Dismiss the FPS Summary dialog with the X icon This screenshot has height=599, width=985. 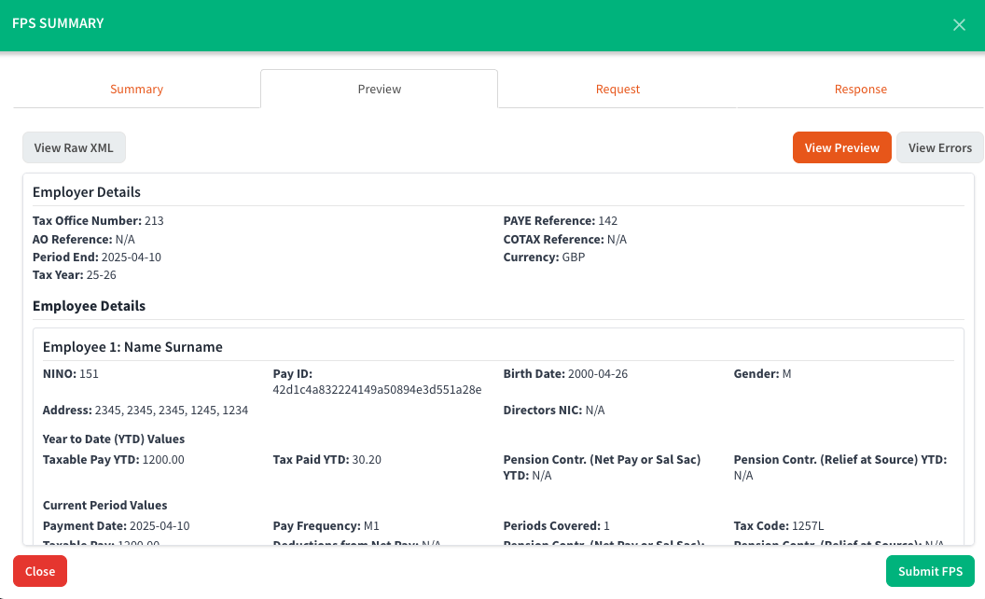pyautogui.click(x=959, y=24)
